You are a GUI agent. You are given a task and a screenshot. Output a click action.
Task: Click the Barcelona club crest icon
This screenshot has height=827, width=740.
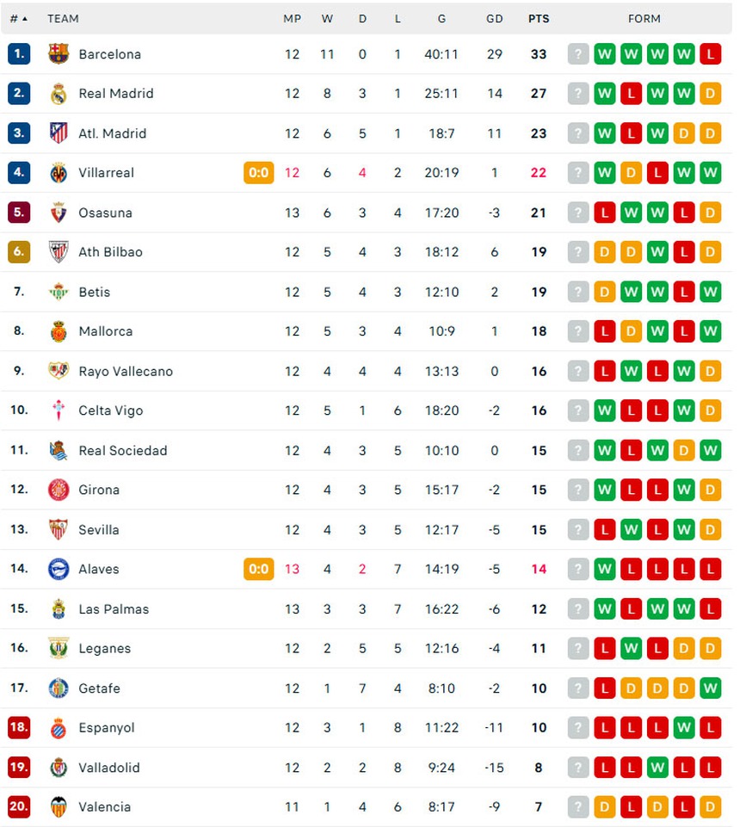point(59,54)
